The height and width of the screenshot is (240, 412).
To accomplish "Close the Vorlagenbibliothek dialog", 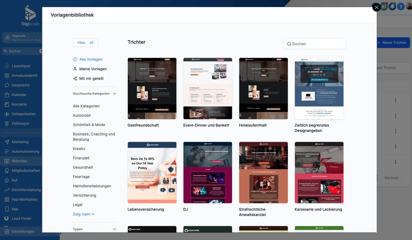I will pos(376,7).
